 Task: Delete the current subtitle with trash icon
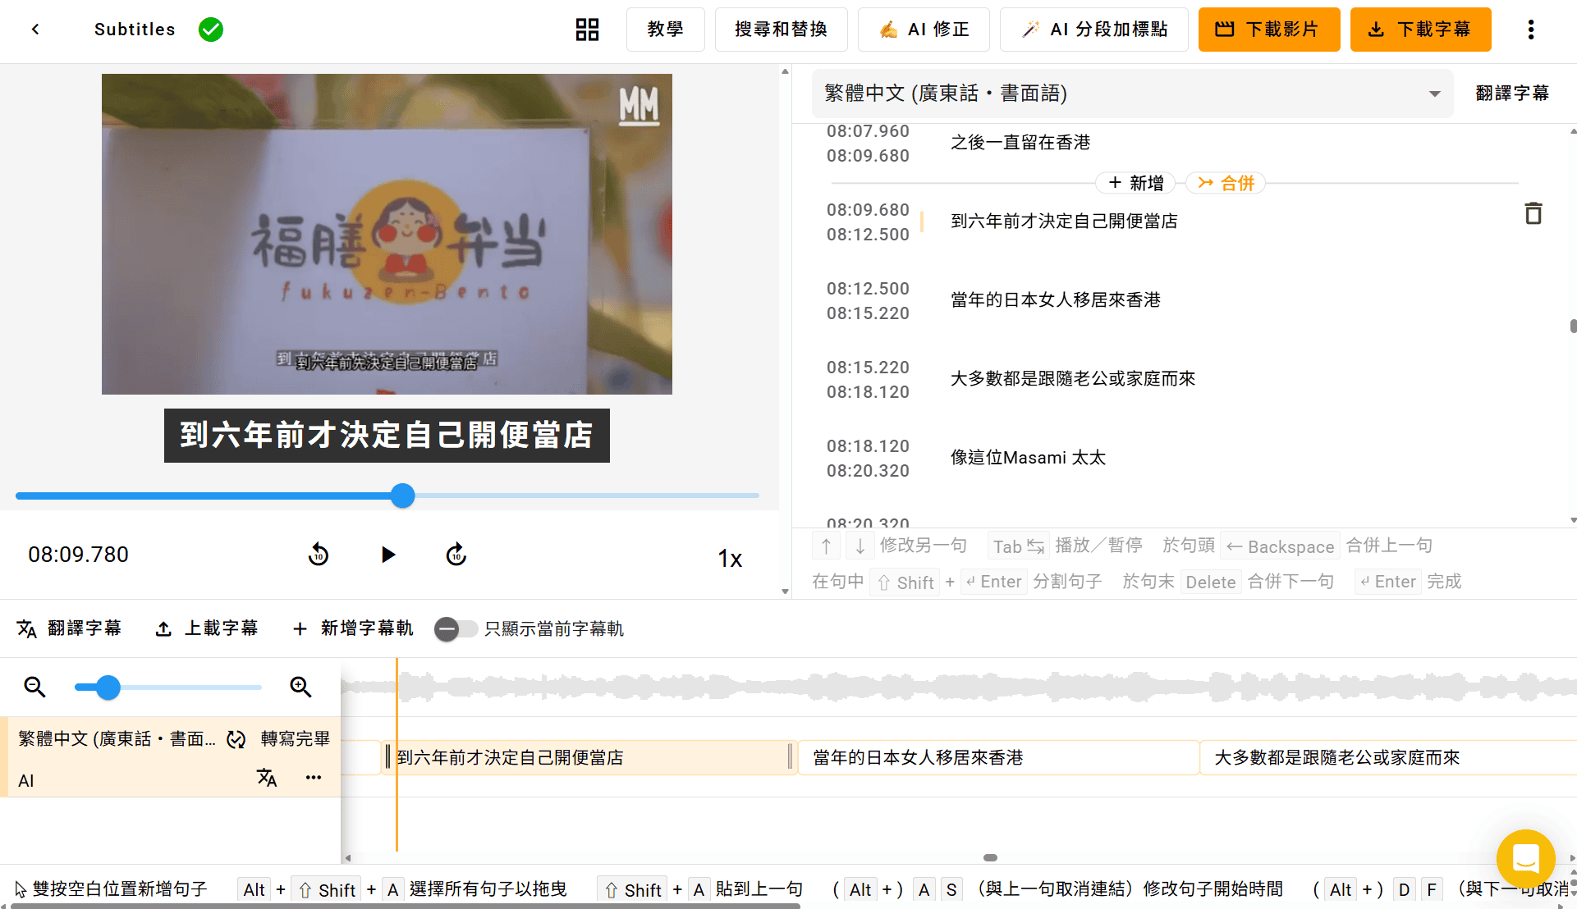point(1533,214)
